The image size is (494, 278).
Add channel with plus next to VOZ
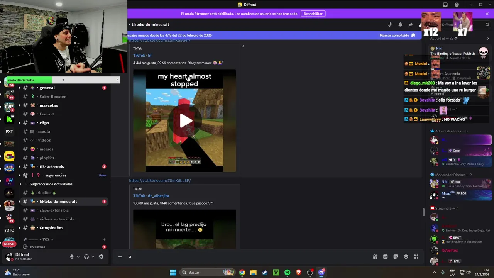pyautogui.click(x=104, y=239)
